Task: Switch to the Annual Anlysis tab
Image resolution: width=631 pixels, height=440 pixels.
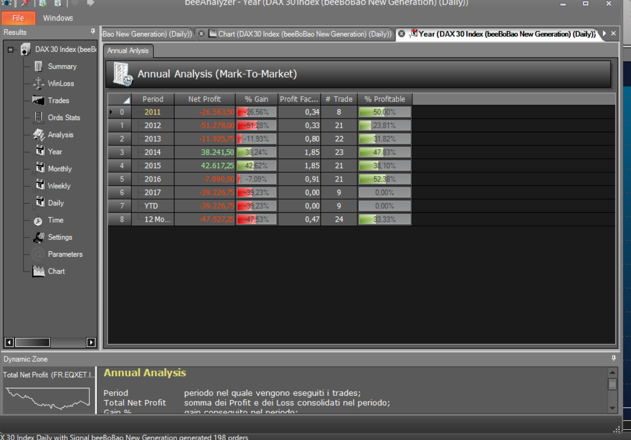Action: (x=128, y=51)
